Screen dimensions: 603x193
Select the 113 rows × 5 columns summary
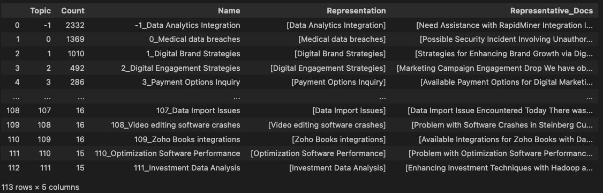click(40, 187)
